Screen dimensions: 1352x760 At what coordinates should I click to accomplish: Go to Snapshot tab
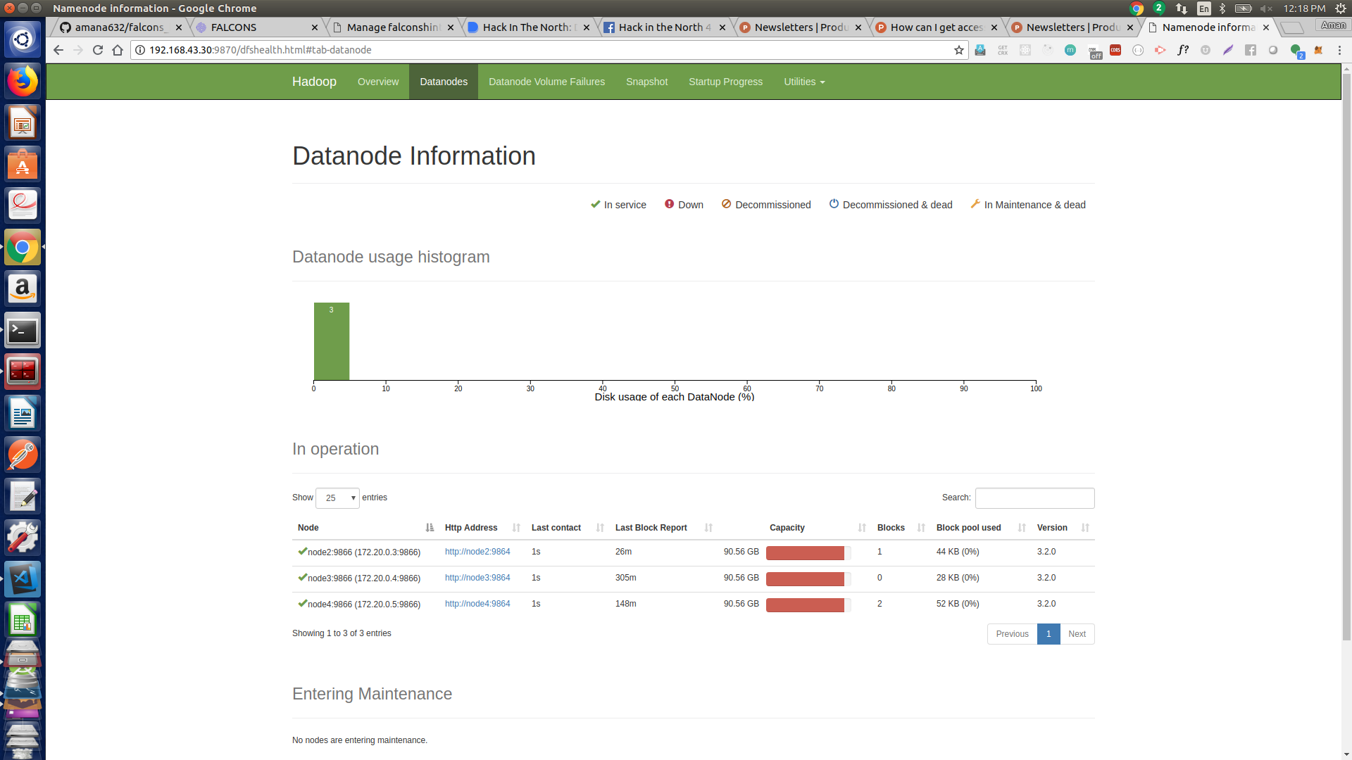[646, 82]
